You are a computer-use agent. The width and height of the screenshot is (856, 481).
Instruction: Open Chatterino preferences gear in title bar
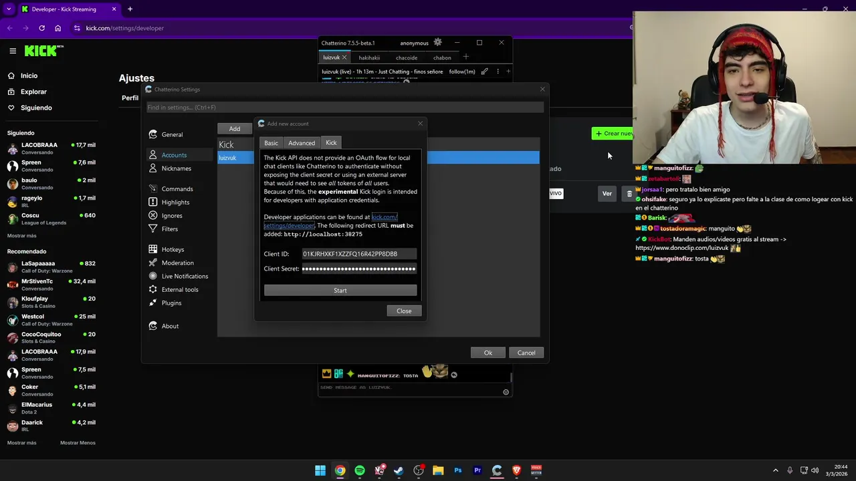click(437, 42)
